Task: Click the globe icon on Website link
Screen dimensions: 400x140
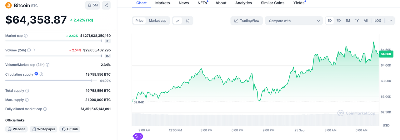Action: (10, 129)
